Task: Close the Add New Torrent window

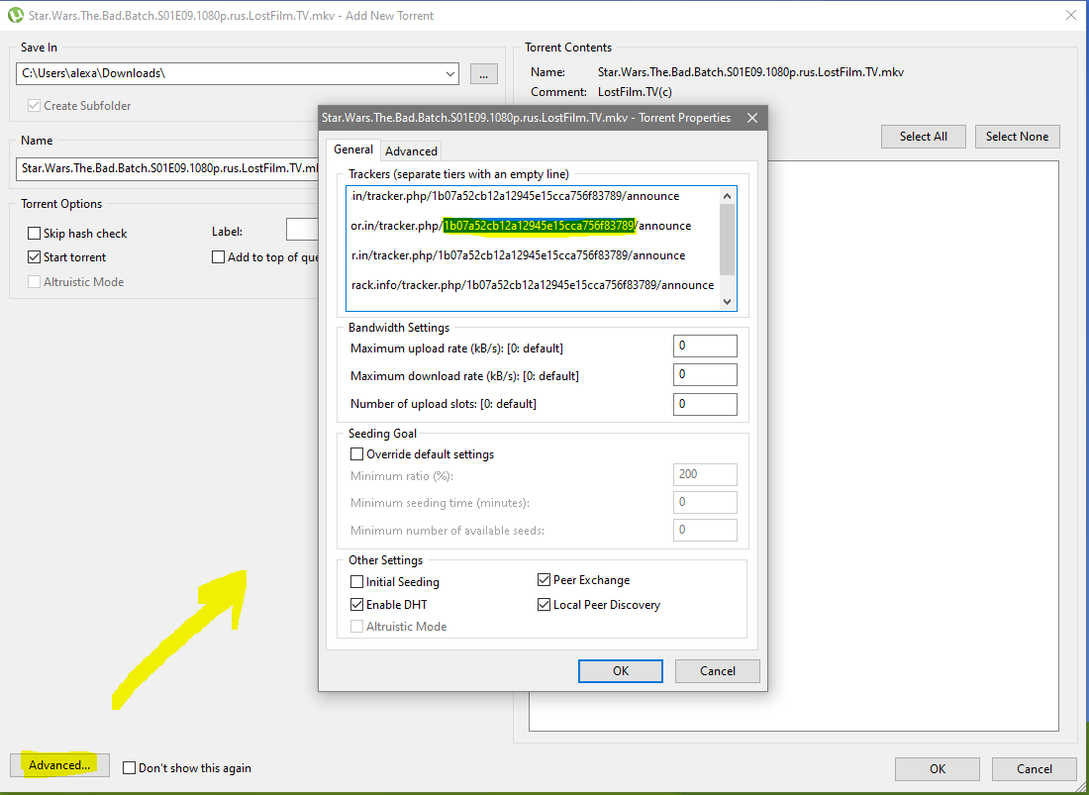Action: (1071, 15)
